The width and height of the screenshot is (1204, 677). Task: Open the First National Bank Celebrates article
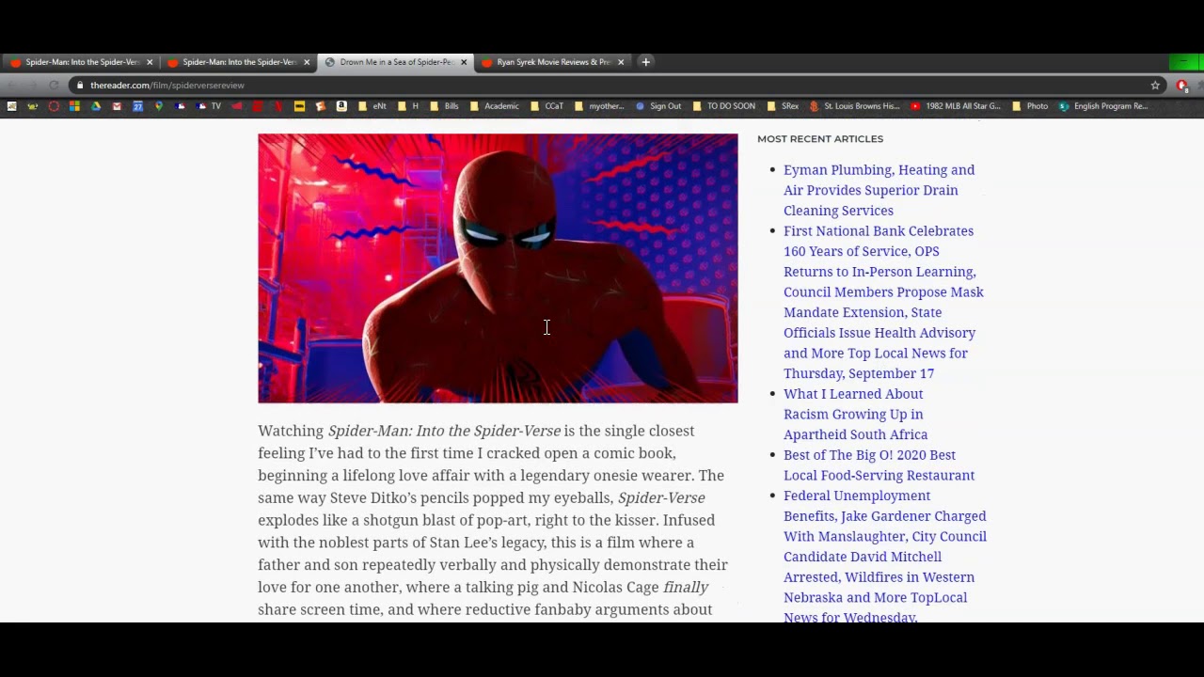pos(884,302)
